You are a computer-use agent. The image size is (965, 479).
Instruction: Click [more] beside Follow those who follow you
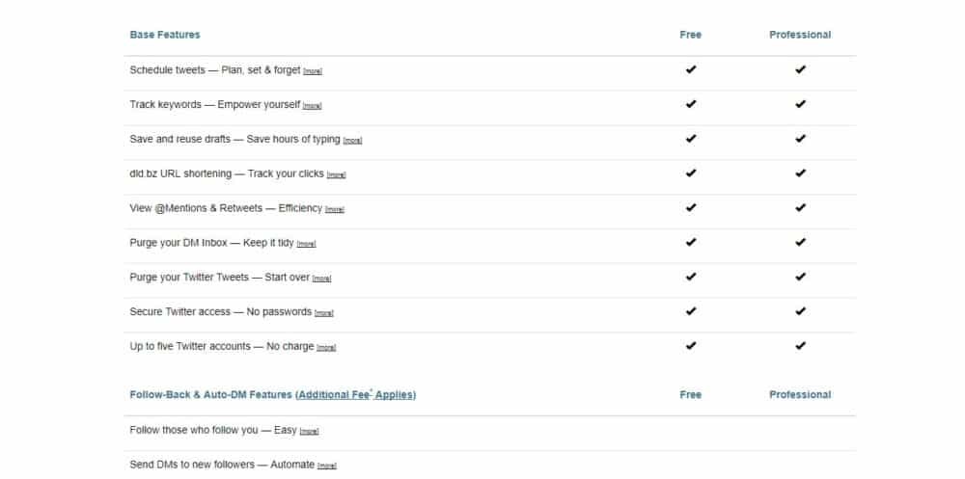(x=310, y=432)
